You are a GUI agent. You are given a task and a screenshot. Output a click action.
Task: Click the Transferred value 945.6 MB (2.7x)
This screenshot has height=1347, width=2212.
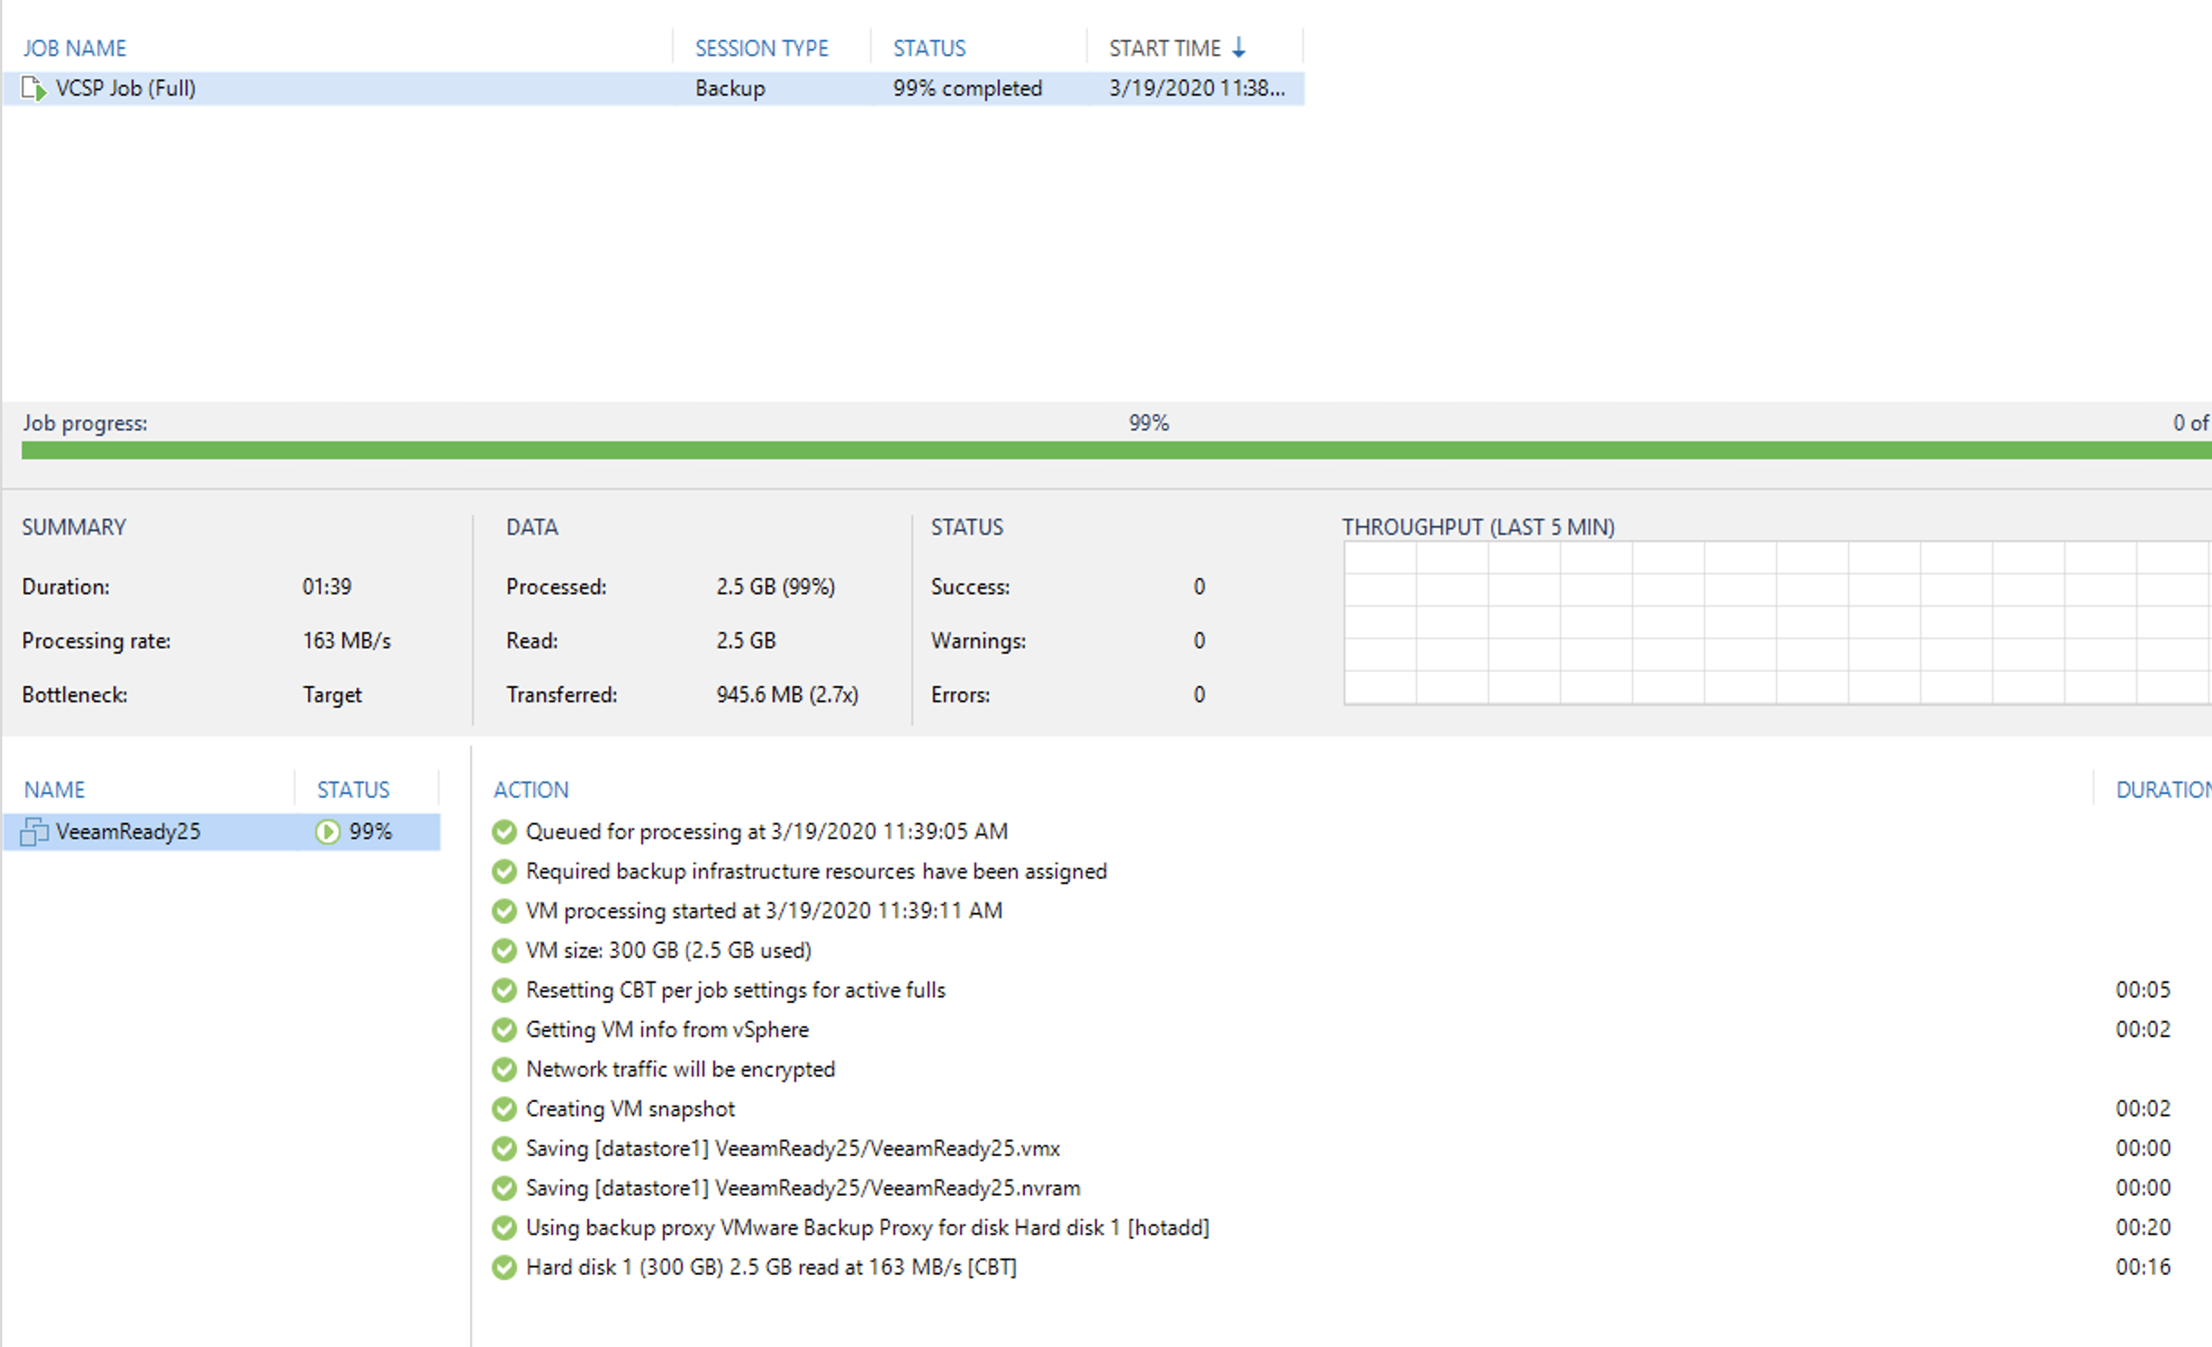click(x=787, y=695)
